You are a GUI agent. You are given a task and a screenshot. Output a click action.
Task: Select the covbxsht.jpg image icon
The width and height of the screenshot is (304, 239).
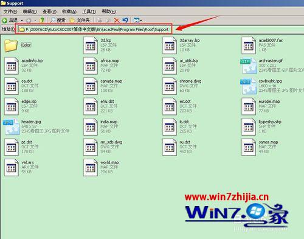click(x=249, y=86)
